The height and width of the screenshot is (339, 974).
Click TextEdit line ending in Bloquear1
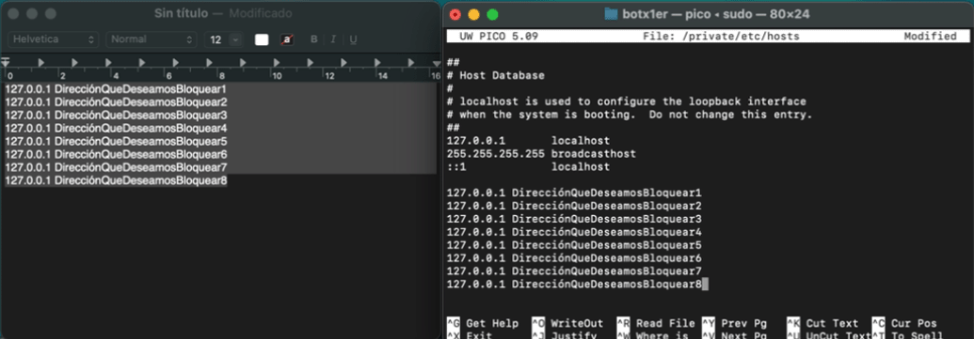click(116, 88)
